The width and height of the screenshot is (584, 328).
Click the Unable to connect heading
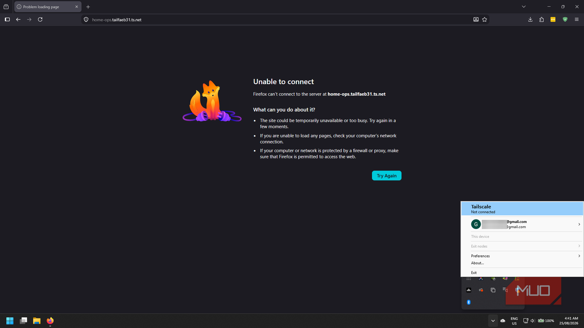[x=284, y=82]
